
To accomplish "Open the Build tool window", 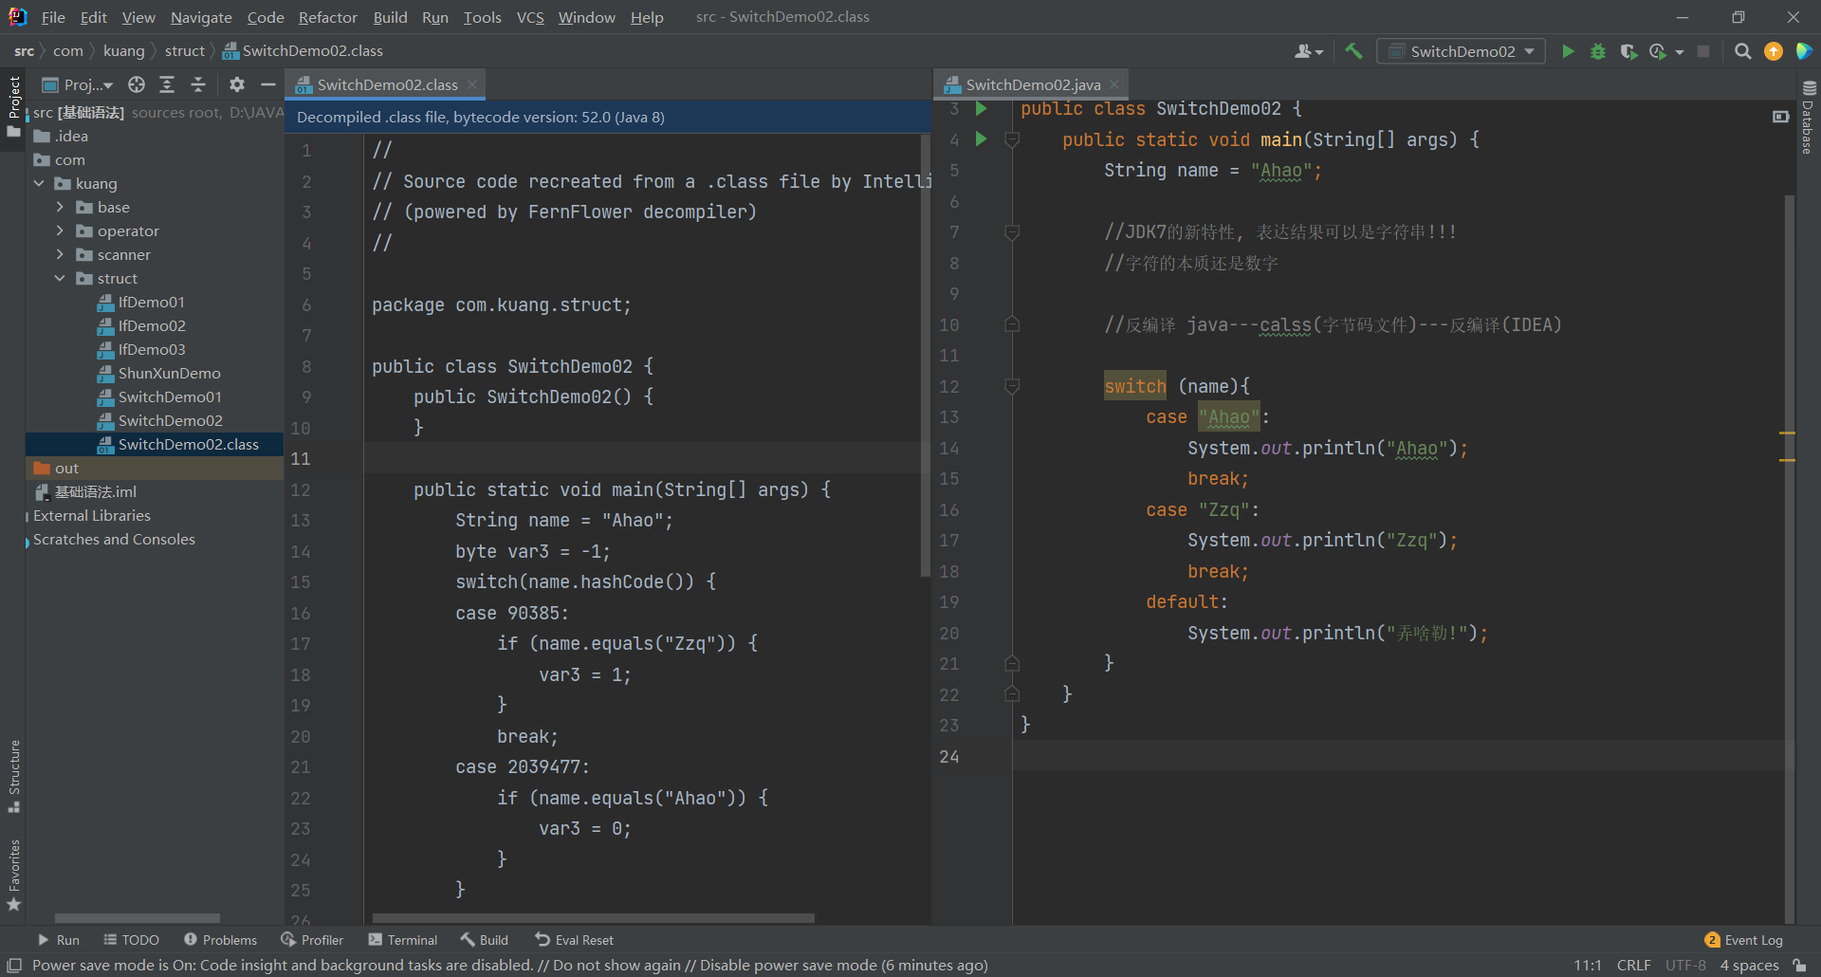I will (484, 940).
